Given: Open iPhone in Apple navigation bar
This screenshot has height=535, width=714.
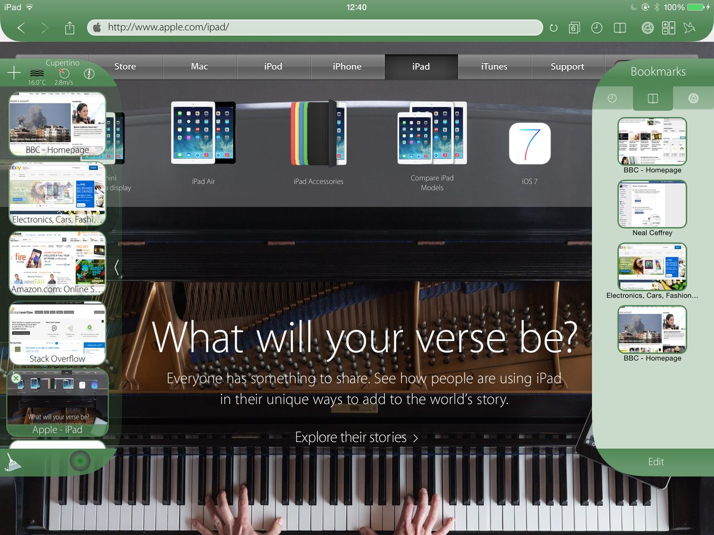Looking at the screenshot, I should [x=347, y=66].
